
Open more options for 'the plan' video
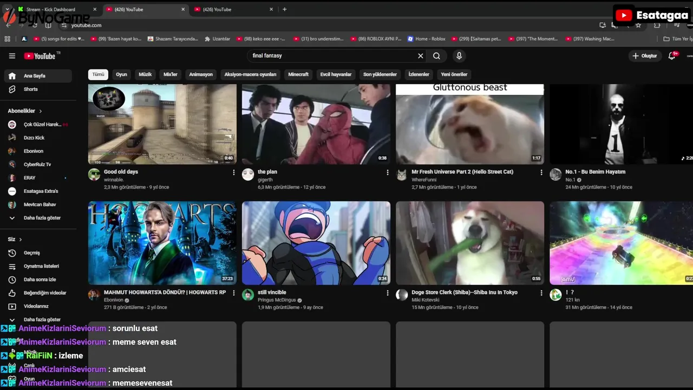pyautogui.click(x=387, y=172)
